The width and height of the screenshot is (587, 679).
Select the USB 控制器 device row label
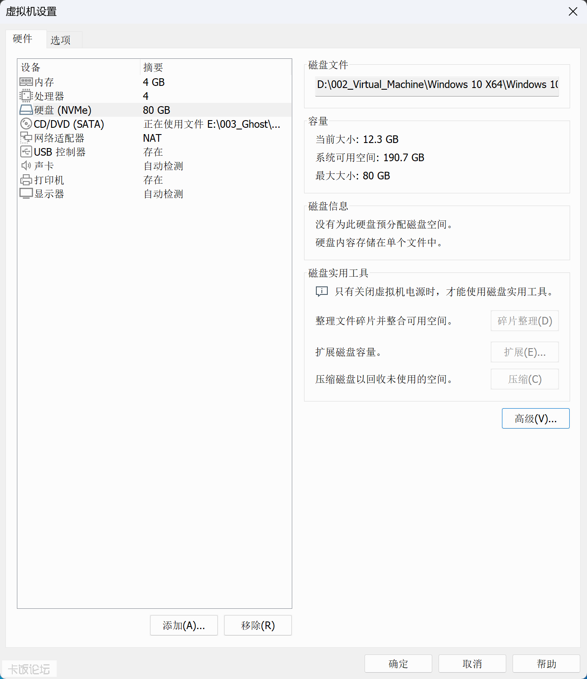tap(60, 152)
